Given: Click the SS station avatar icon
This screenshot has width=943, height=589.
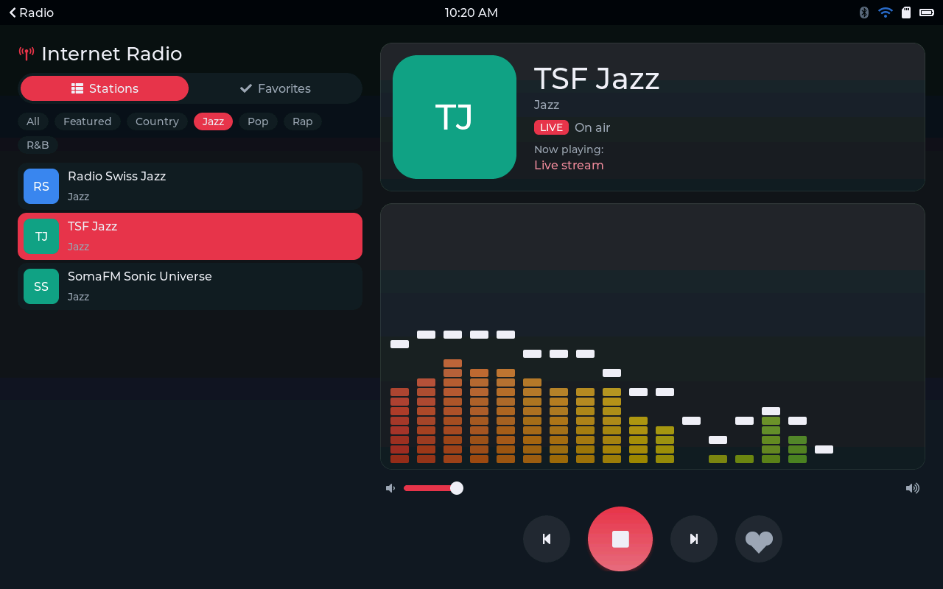Looking at the screenshot, I should (x=41, y=286).
